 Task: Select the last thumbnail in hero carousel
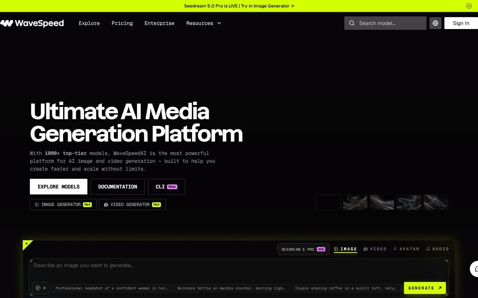(436, 202)
